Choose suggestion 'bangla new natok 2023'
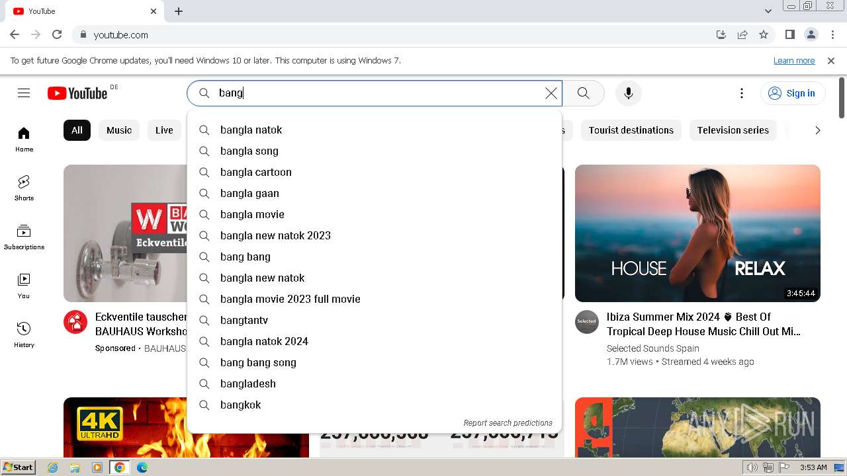 375,235
